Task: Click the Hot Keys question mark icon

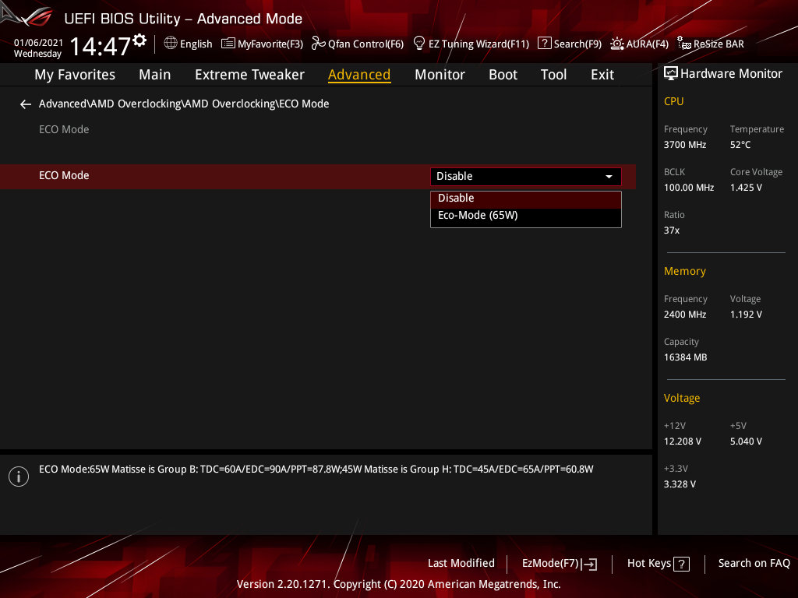Action: coord(681,564)
